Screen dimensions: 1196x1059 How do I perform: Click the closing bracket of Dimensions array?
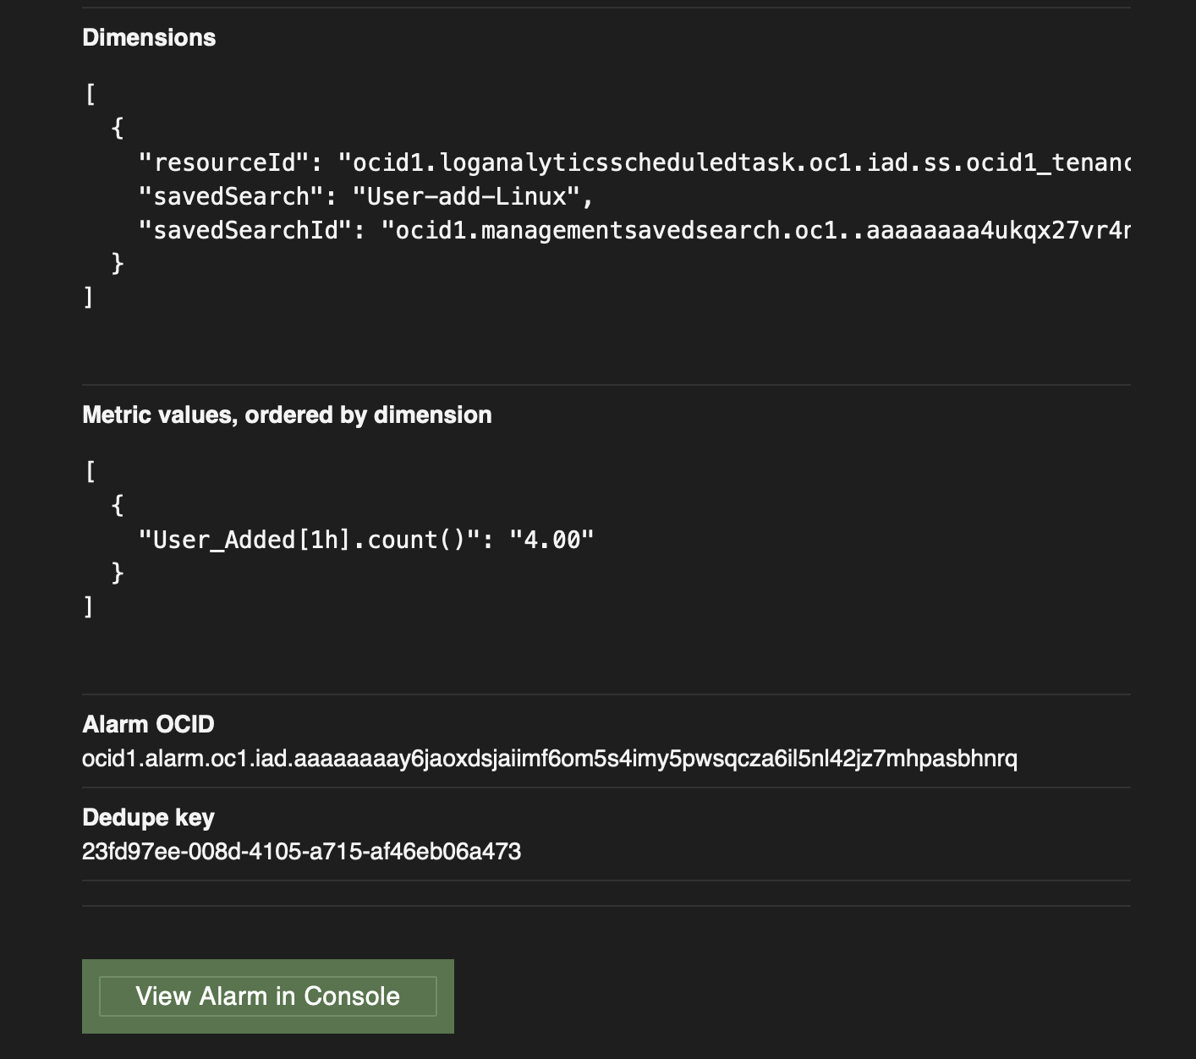pos(88,297)
